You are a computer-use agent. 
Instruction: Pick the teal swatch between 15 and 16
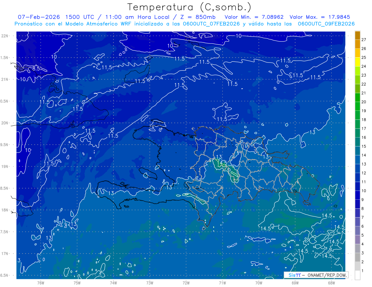pos(357,142)
